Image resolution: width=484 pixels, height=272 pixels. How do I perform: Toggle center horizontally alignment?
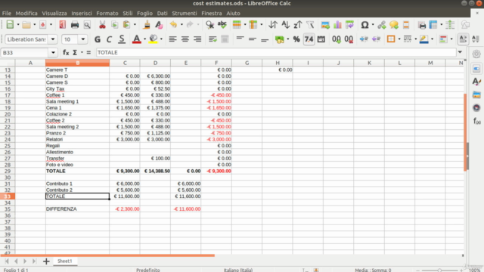tap(185, 39)
